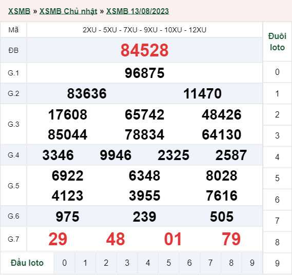Click the ticket codes 2XU - 5XU row
The image size is (292, 275).
145,30
